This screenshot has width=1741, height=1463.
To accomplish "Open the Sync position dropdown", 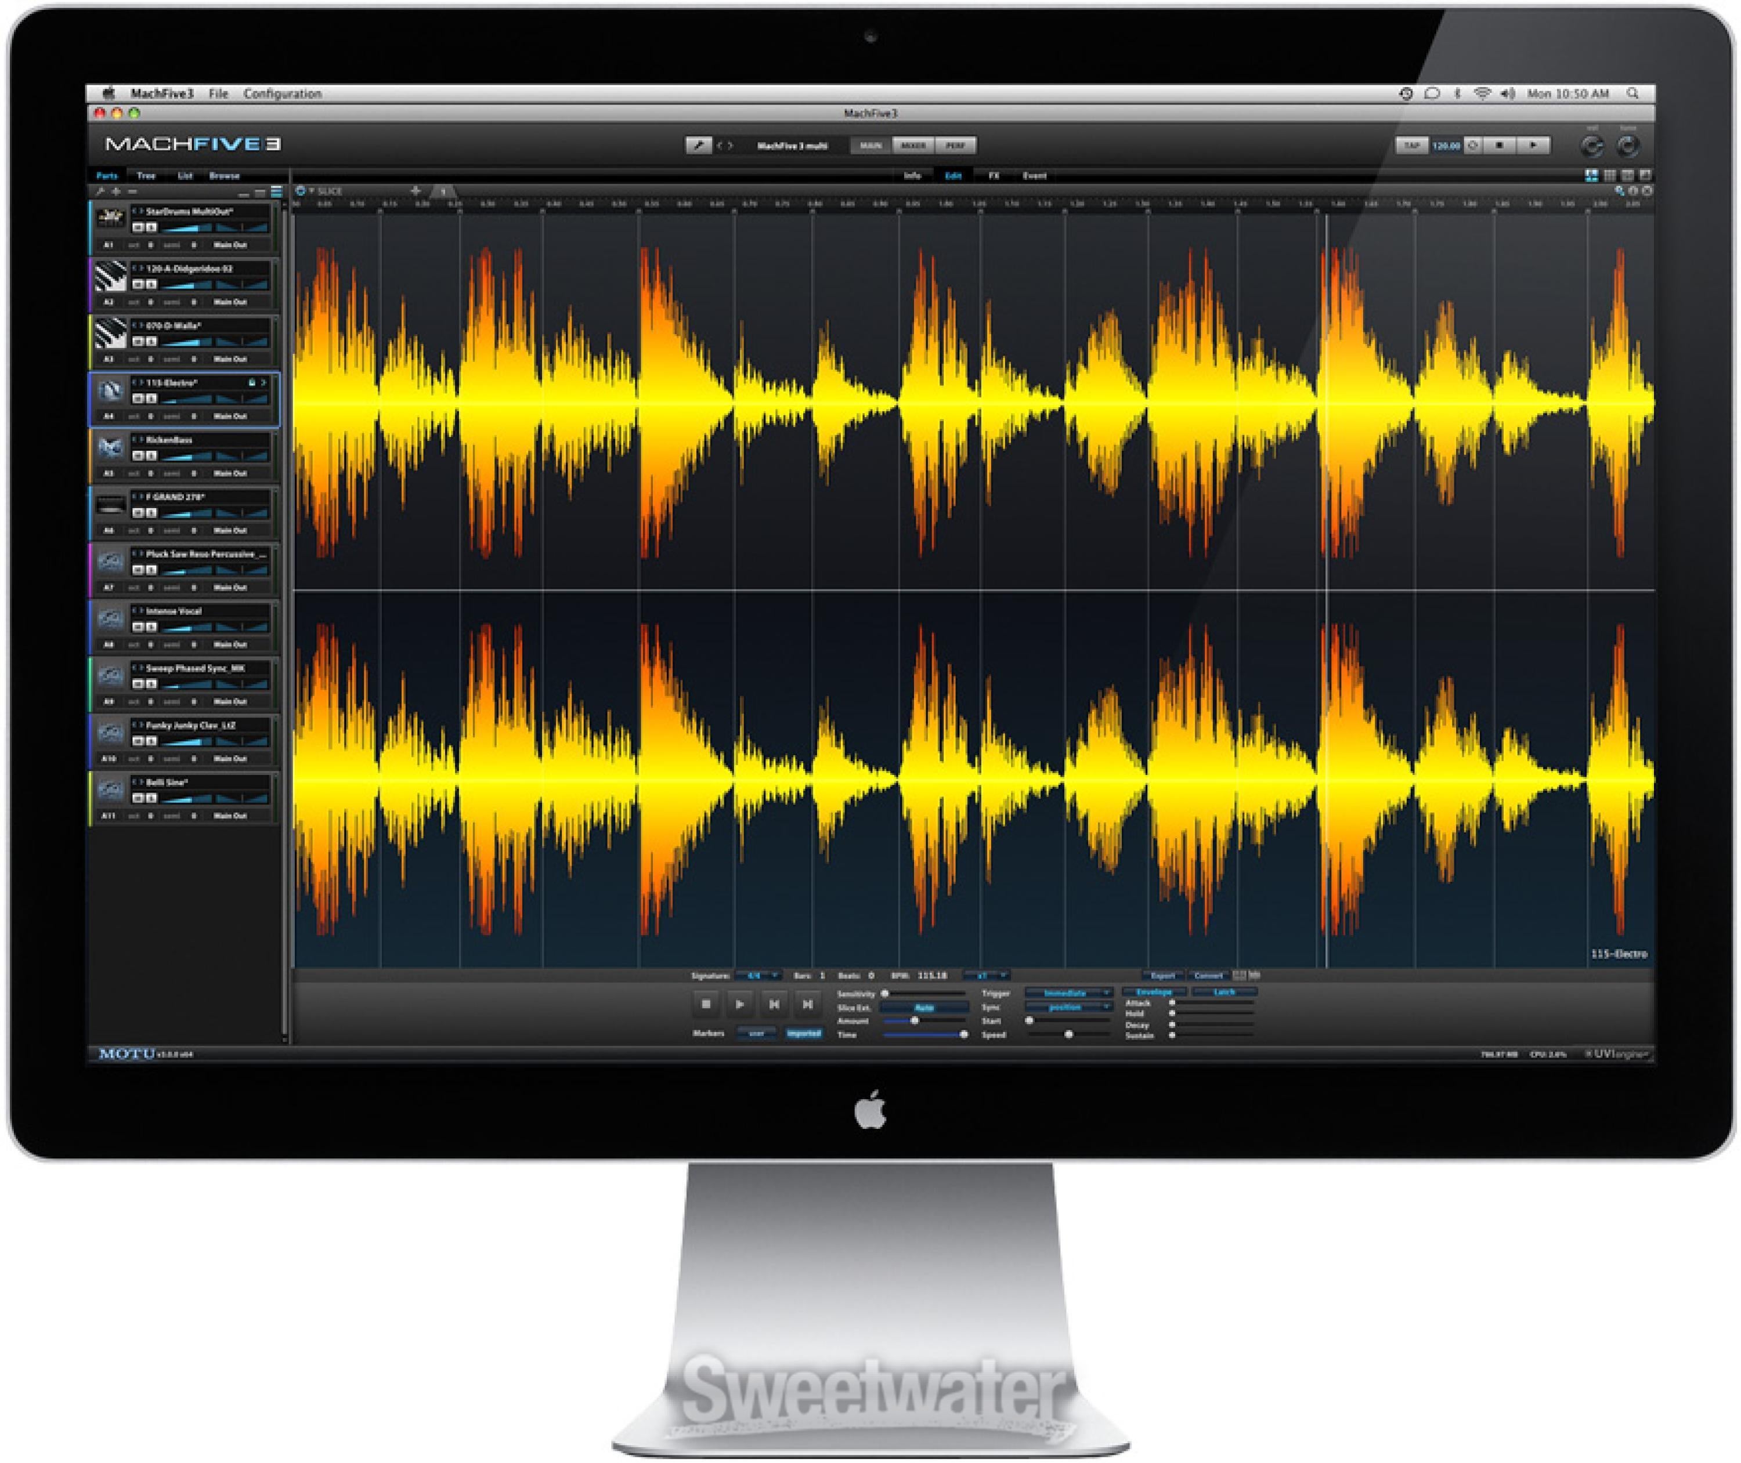I will point(1068,1007).
